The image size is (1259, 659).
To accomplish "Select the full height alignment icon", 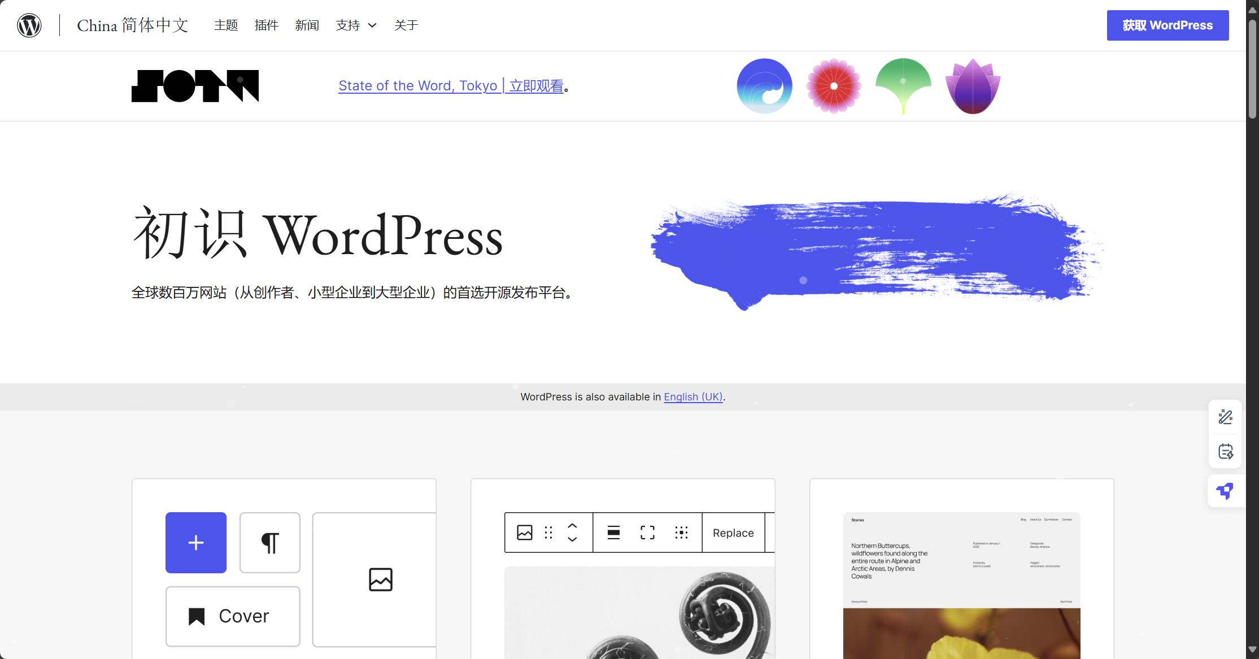I will pyautogui.click(x=647, y=532).
